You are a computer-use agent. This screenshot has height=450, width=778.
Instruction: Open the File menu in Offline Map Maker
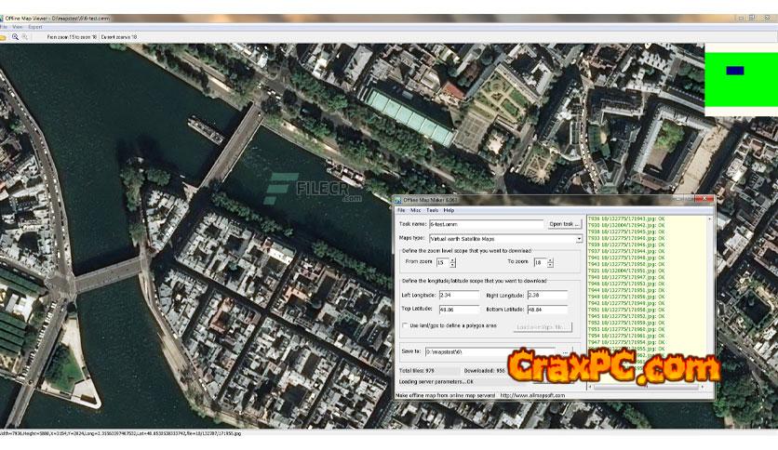point(402,211)
